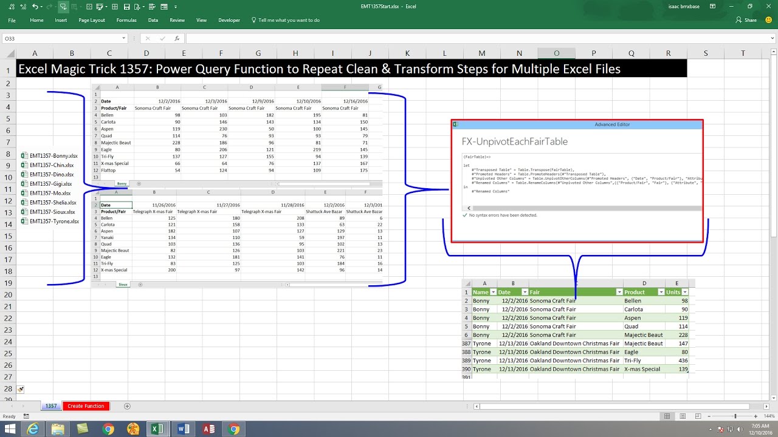Screen dimensions: 778x437
Task: Switch to the Create Function sheet tab
Action: click(86, 406)
